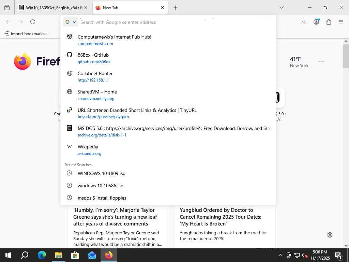349x262 pixels.
Task: Click the scrollbar down arrow
Action: click(346, 246)
